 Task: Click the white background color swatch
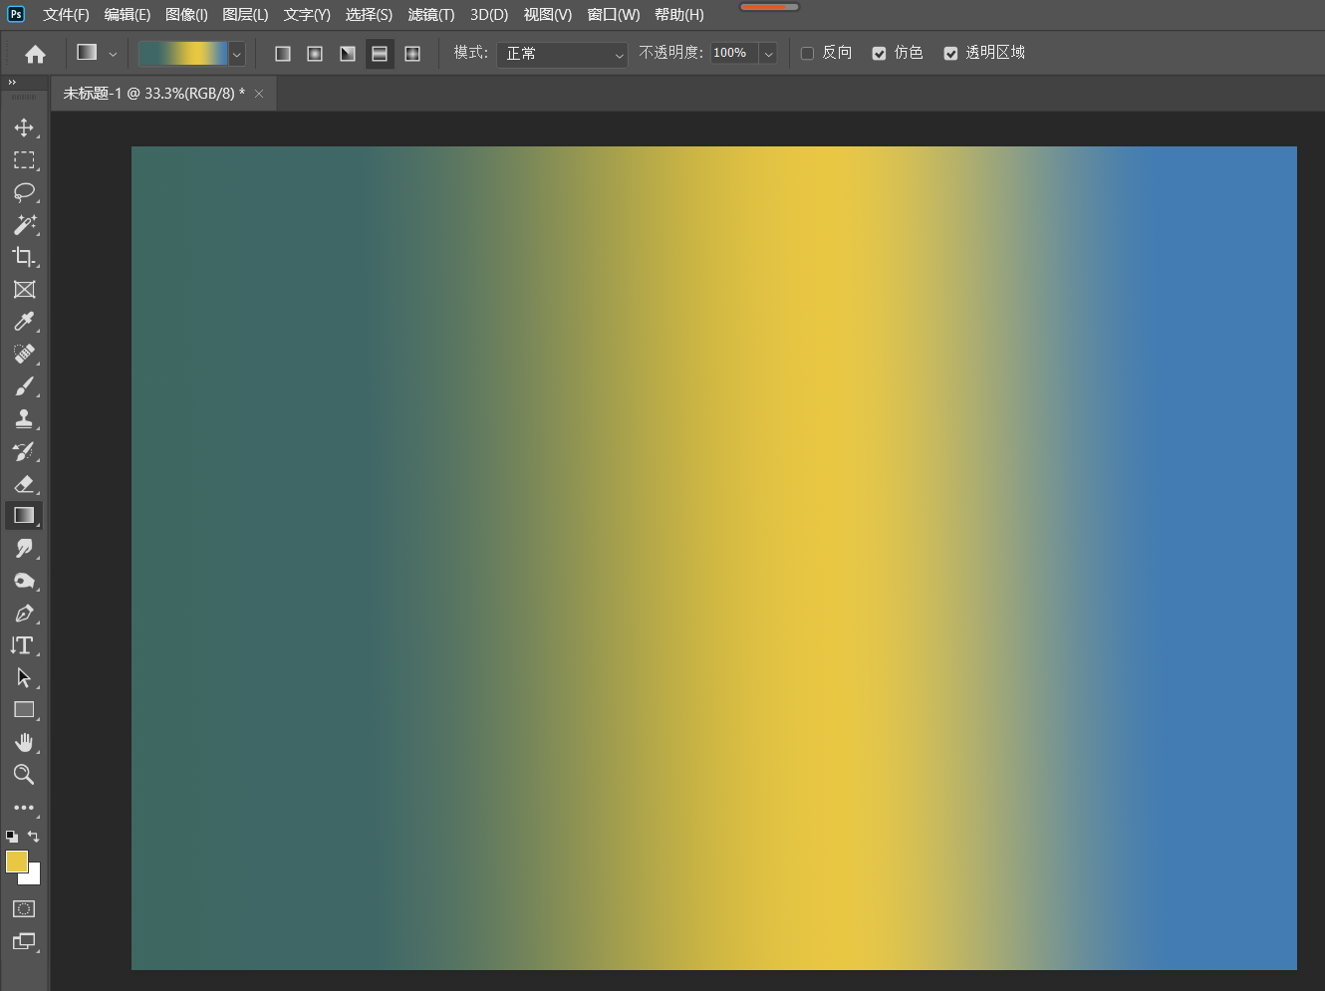pos(34,877)
